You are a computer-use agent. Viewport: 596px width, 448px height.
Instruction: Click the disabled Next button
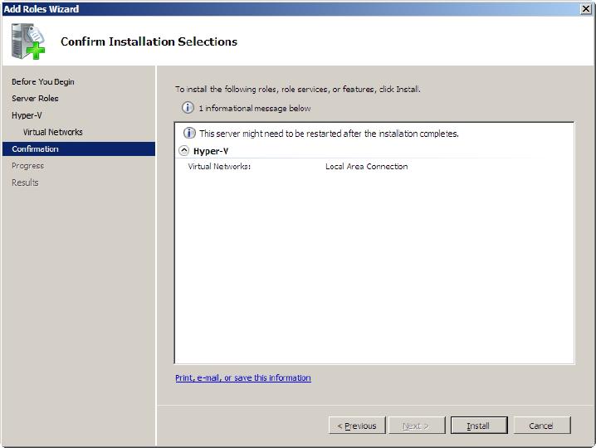click(416, 426)
